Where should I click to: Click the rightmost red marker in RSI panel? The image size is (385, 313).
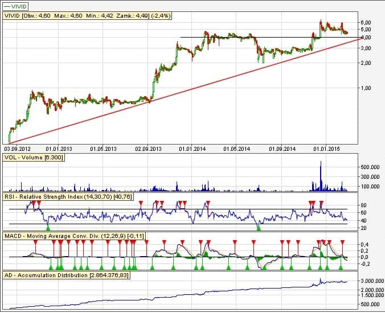click(322, 203)
